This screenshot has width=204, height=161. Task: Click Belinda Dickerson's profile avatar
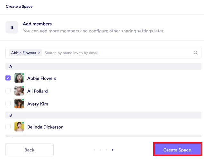[x=19, y=127]
